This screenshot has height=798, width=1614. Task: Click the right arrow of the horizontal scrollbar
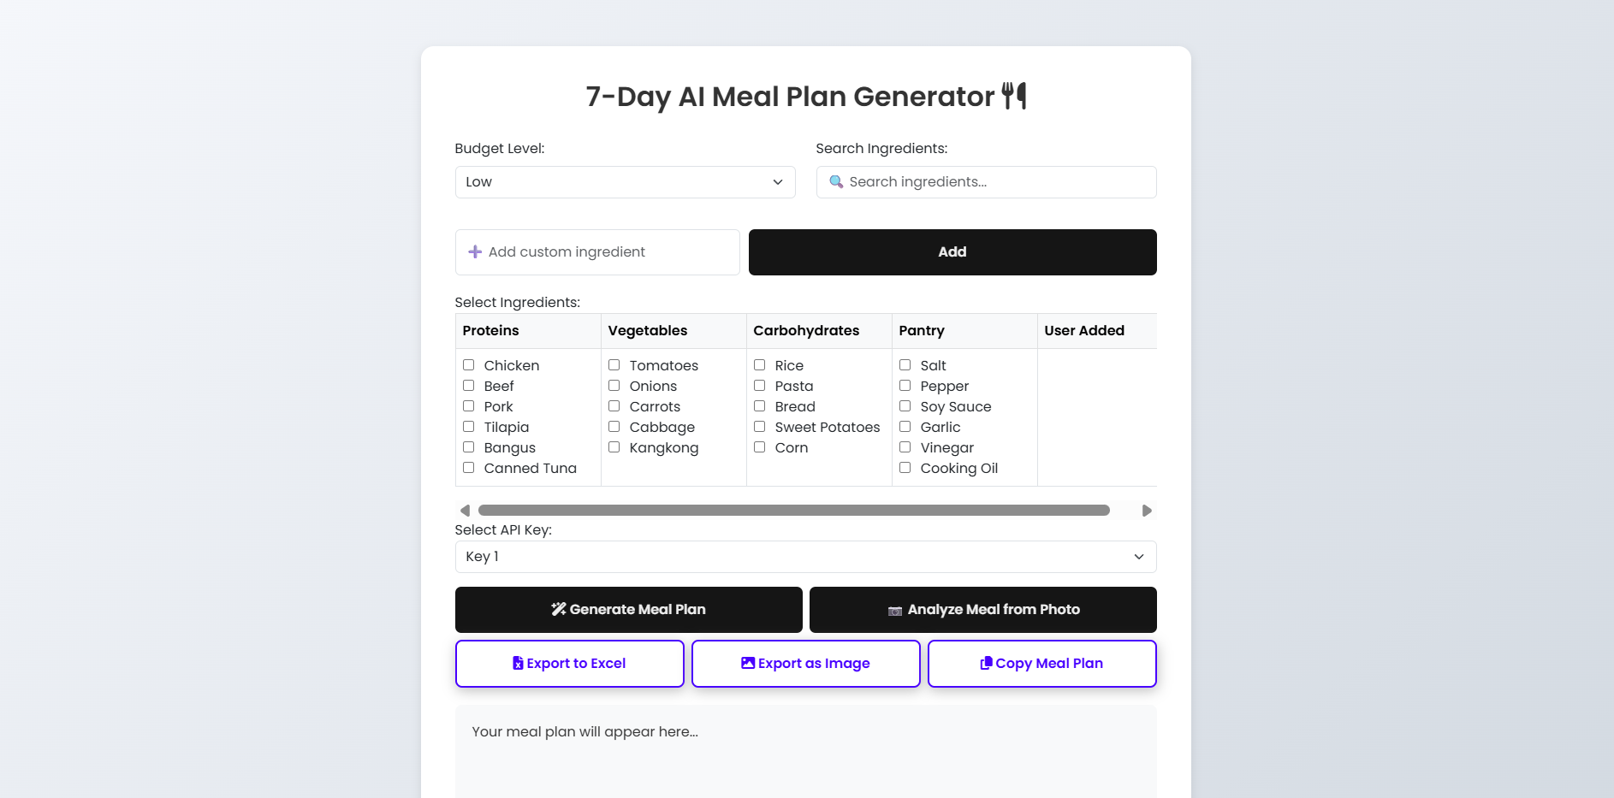[1147, 510]
